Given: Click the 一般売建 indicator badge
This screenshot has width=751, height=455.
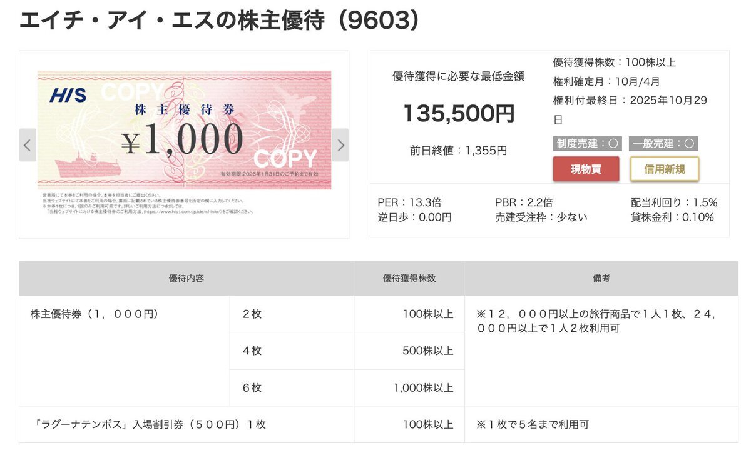Looking at the screenshot, I should [663, 143].
